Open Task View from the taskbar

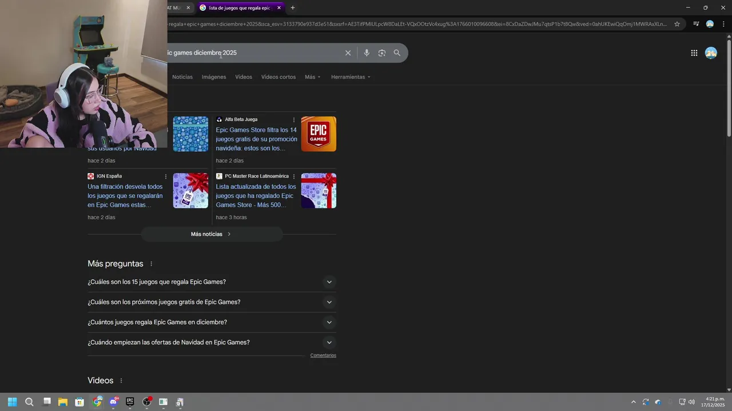tap(47, 402)
